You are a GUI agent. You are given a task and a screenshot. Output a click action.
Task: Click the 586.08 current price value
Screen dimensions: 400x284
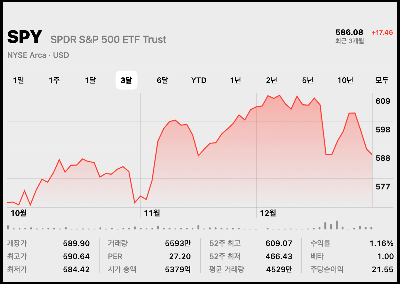pyautogui.click(x=349, y=32)
